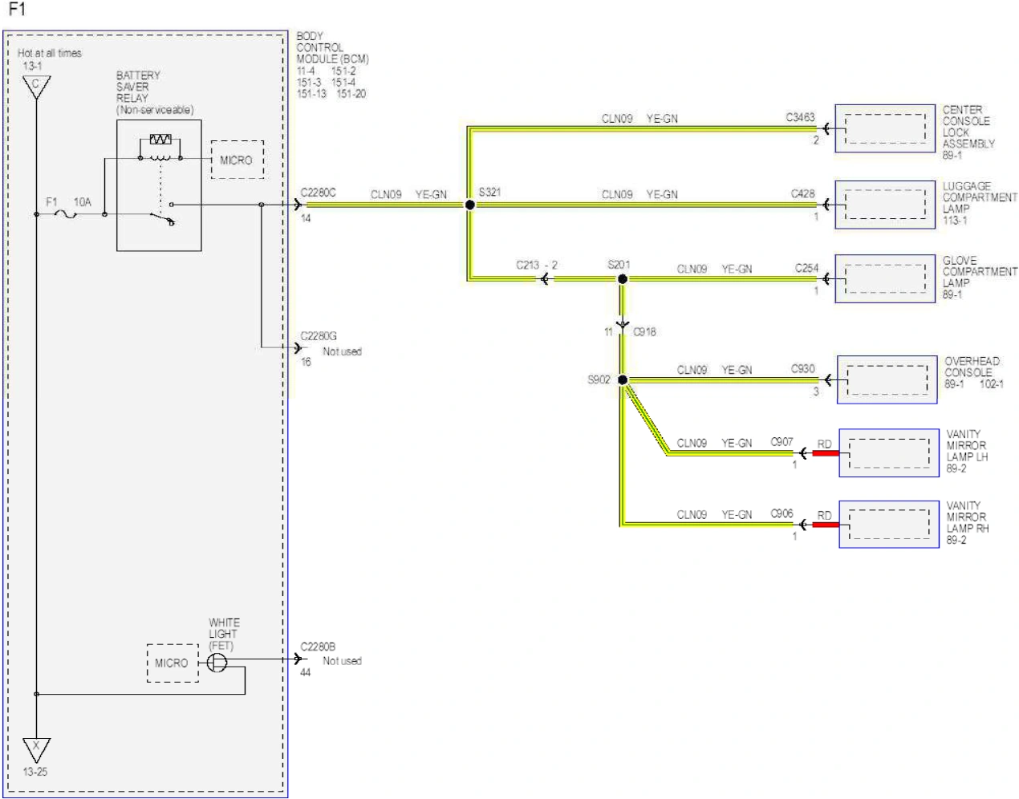Click the F1 page title

click(x=17, y=10)
